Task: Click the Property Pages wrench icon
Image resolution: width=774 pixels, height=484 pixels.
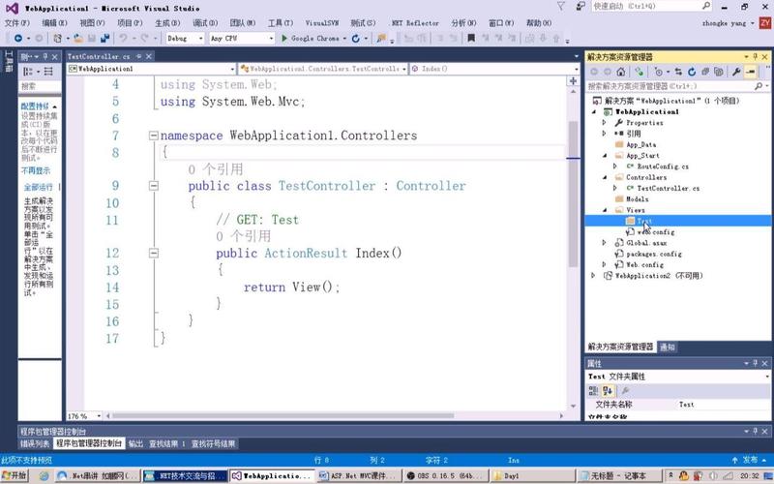Action: 625,391
